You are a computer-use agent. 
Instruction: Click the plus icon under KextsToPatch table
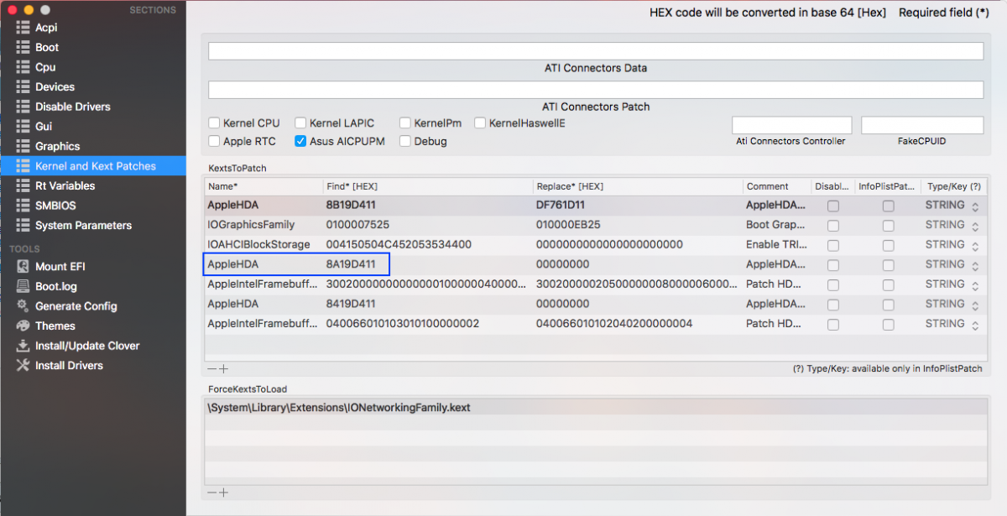click(224, 369)
